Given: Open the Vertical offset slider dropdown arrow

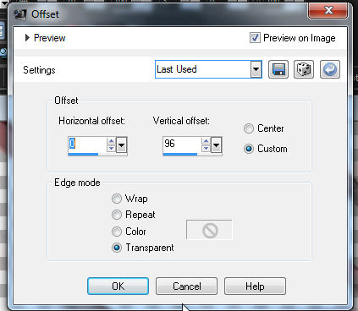Looking at the screenshot, I should [x=217, y=145].
